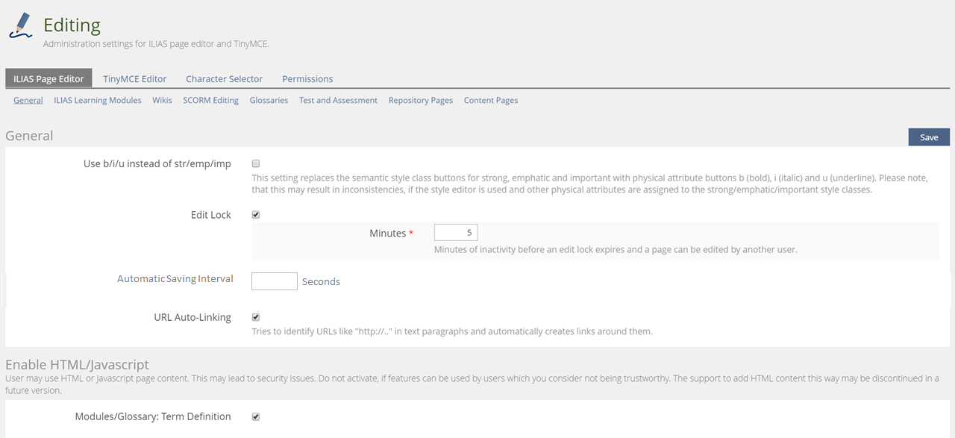
Task: Open the Character Selector tab
Action: [x=224, y=78]
